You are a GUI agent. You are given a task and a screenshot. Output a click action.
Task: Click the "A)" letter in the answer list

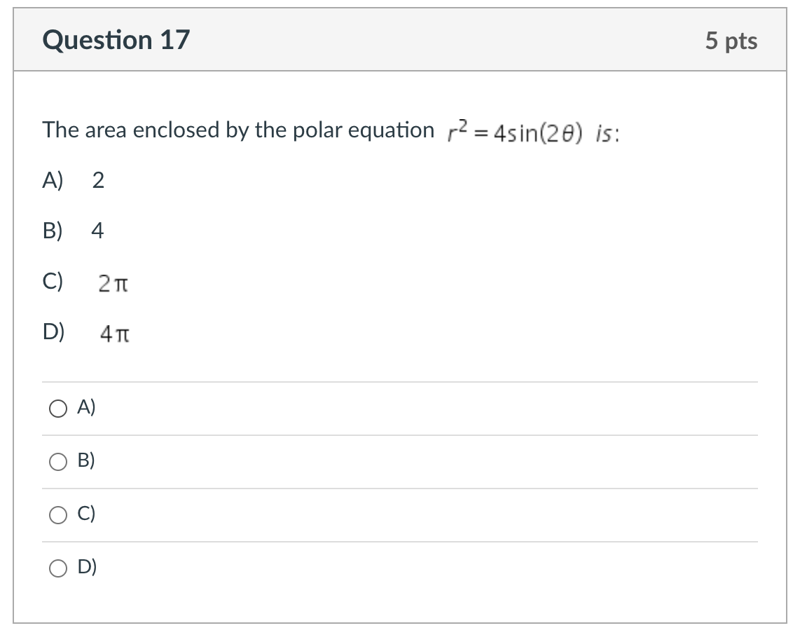pos(53,181)
